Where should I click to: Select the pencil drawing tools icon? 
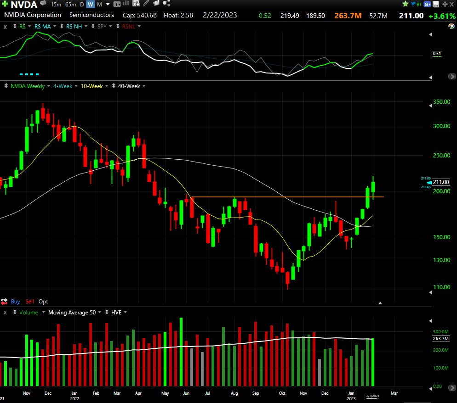pyautogui.click(x=146, y=4)
